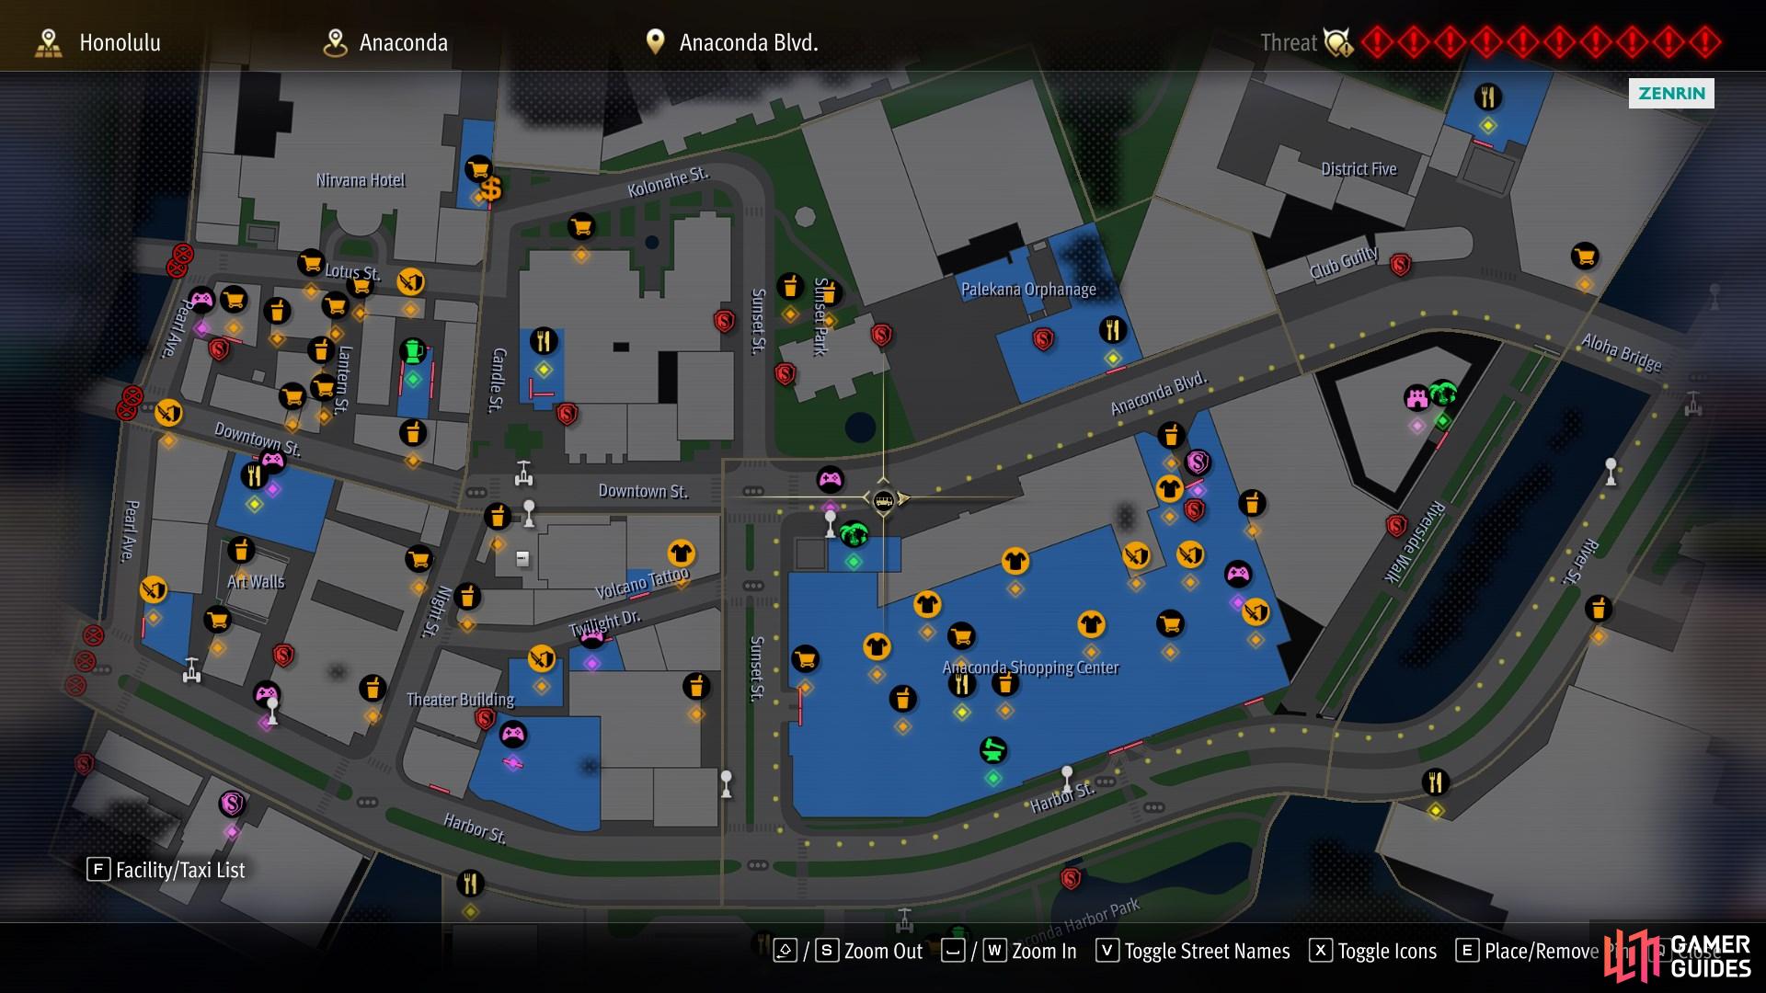Select the Anaconda district label
This screenshot has width=1766, height=993.
[385, 42]
